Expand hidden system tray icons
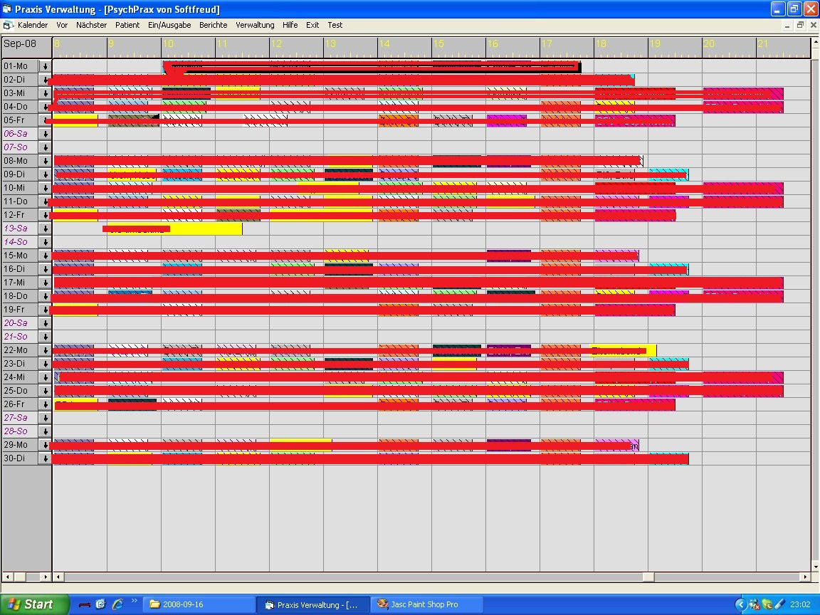Image resolution: width=820 pixels, height=615 pixels. [740, 604]
